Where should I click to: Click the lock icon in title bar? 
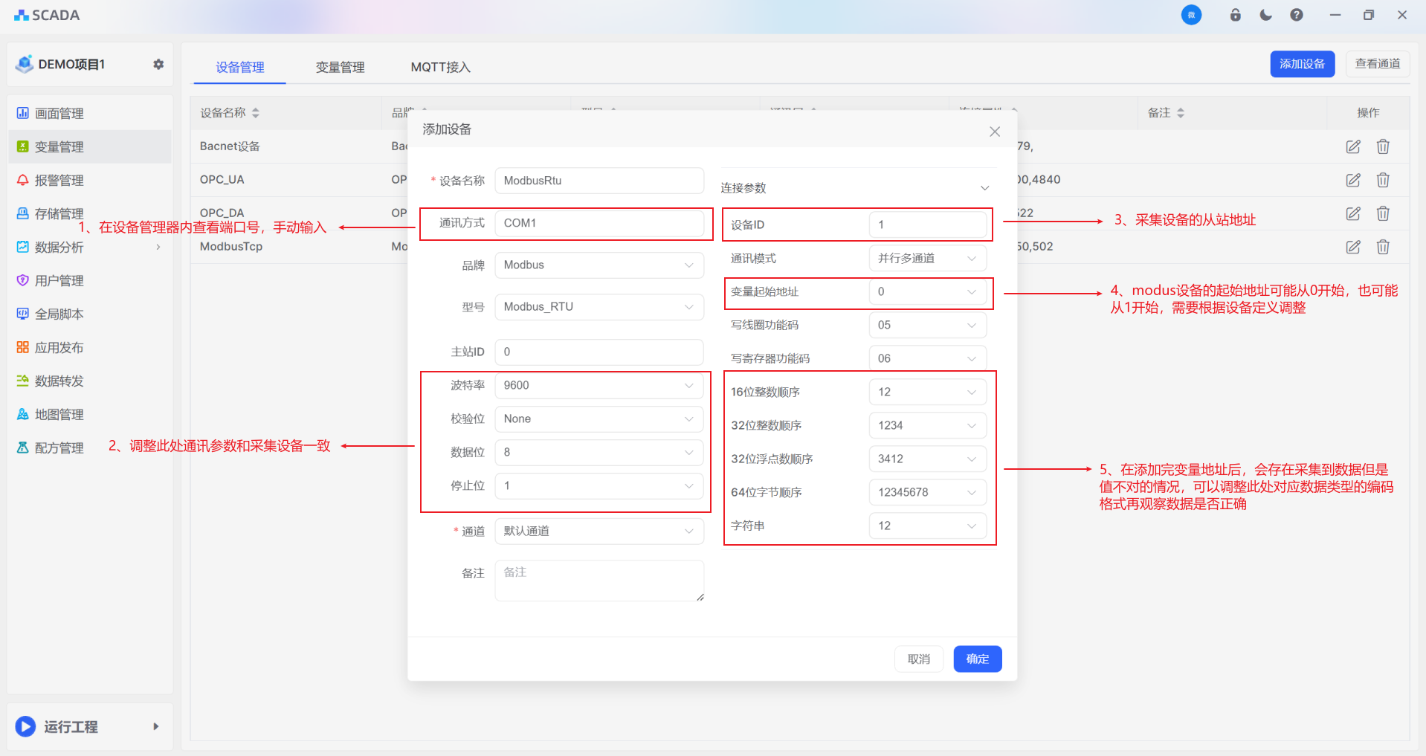(x=1235, y=15)
